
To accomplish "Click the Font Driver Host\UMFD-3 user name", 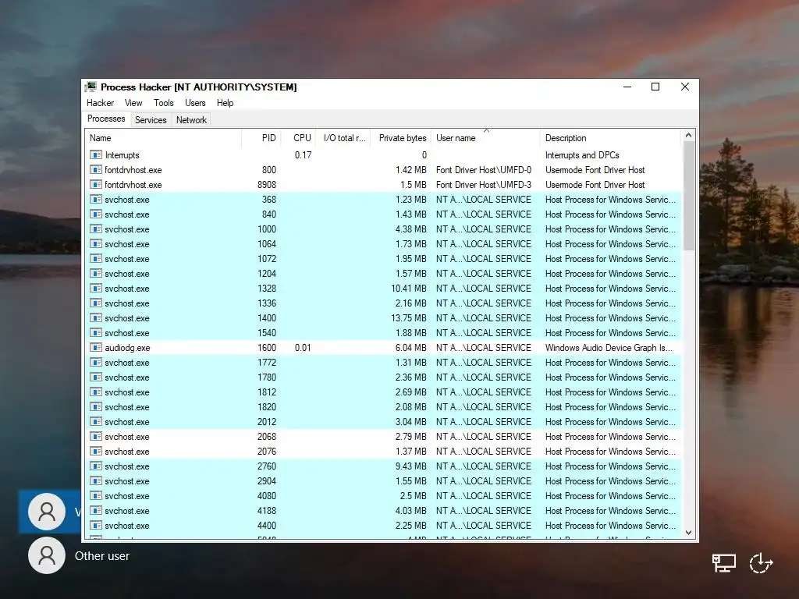I will pyautogui.click(x=484, y=184).
